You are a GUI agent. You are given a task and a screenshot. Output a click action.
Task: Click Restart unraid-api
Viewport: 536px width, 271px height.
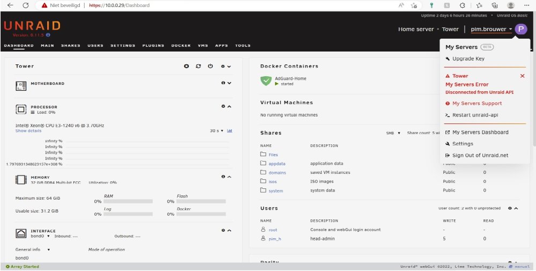point(471,115)
